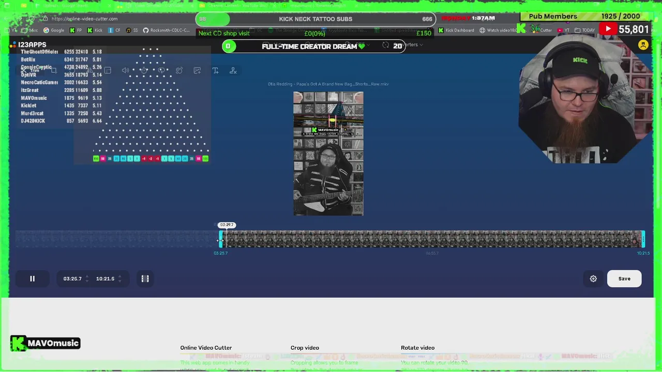The width and height of the screenshot is (662, 372).
Task: Click the video preview thumbnail
Action: (328, 153)
